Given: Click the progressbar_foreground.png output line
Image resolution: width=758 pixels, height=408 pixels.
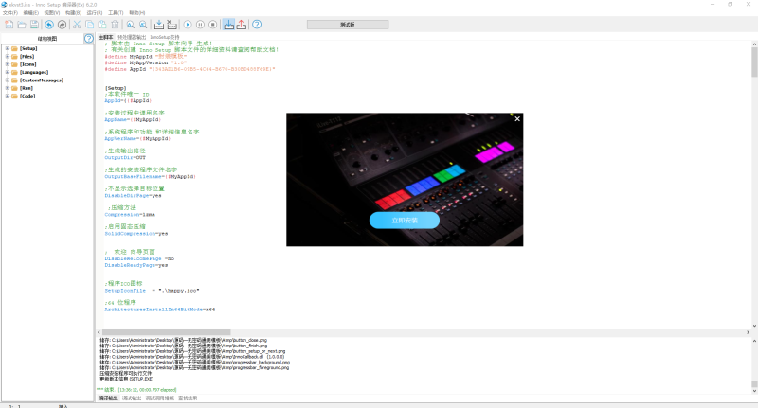Looking at the screenshot, I should [194, 368].
